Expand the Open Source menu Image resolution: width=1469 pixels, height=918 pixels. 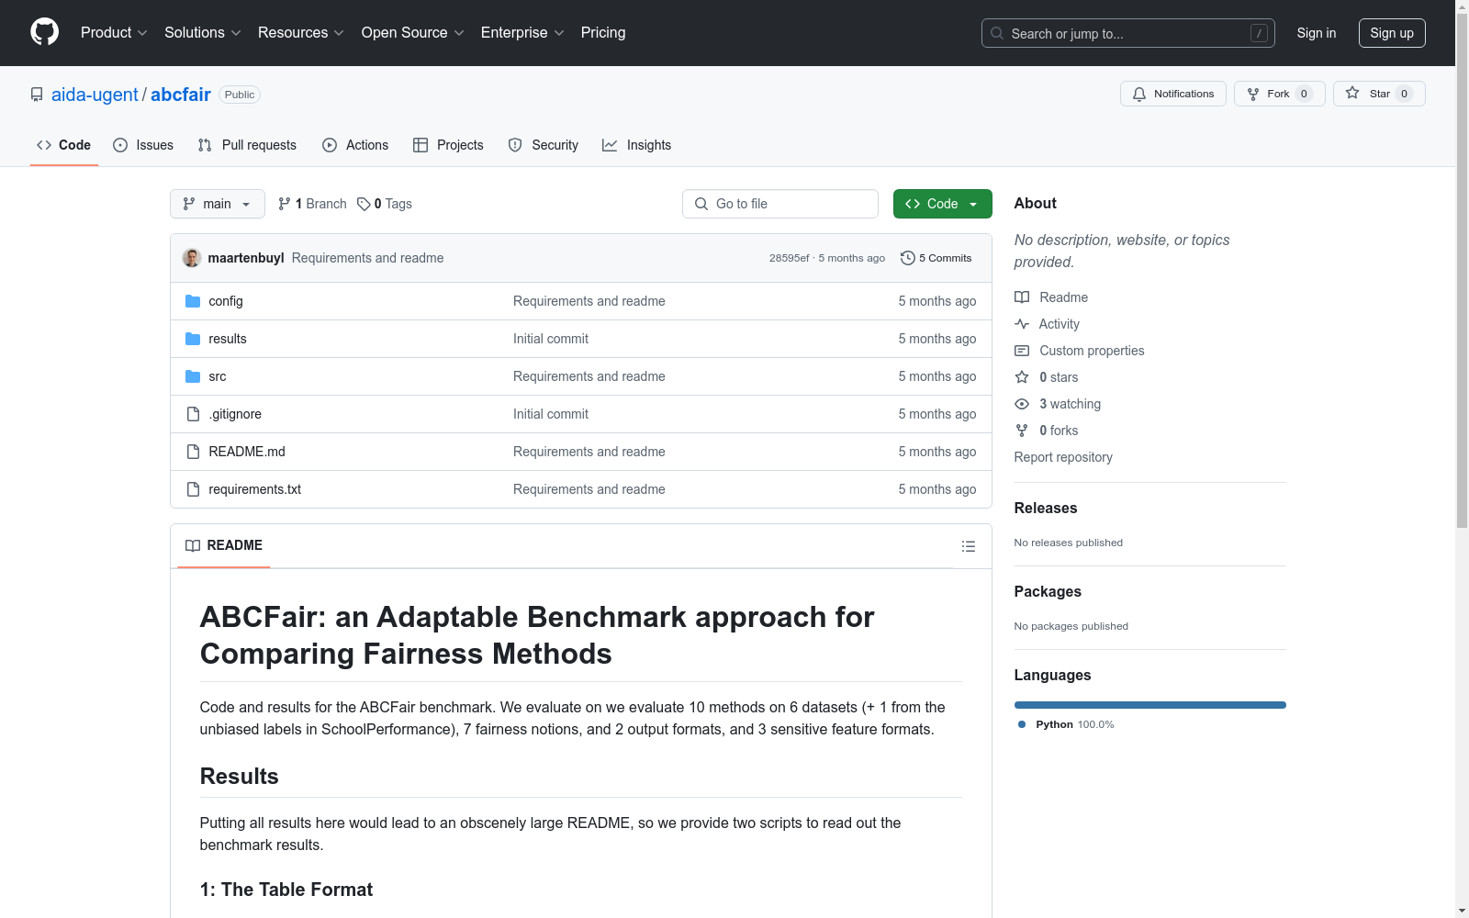click(413, 33)
